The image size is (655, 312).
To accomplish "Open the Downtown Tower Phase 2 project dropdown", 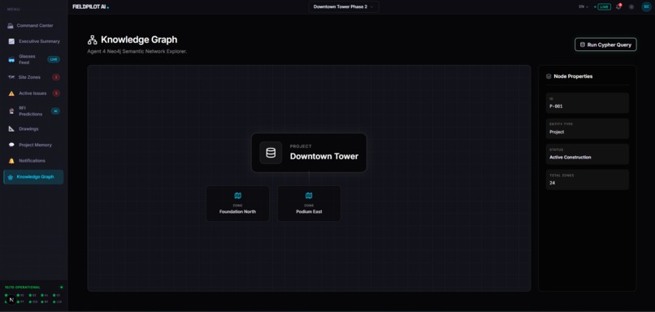I will click(x=344, y=7).
